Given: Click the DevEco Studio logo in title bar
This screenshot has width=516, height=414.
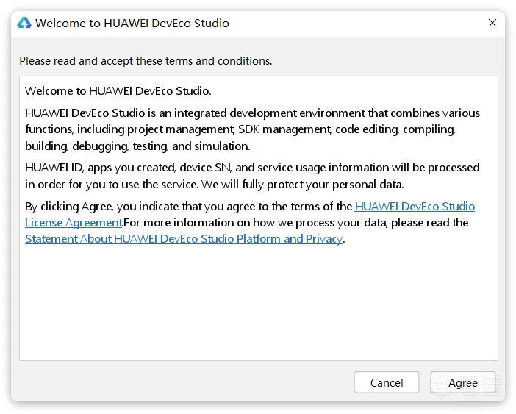Looking at the screenshot, I should [x=24, y=23].
